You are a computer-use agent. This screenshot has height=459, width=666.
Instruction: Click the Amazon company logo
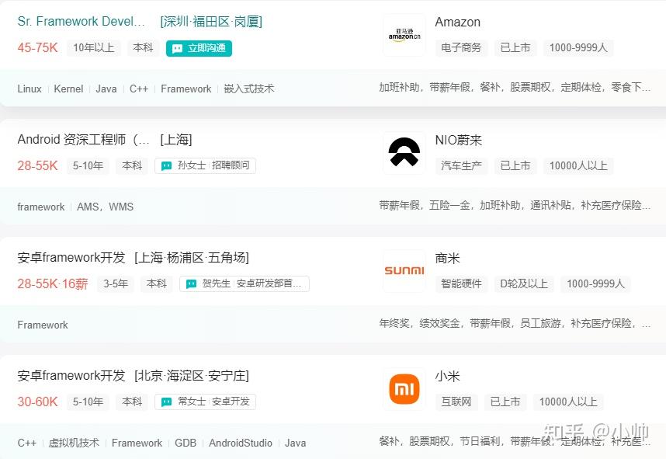tap(404, 35)
